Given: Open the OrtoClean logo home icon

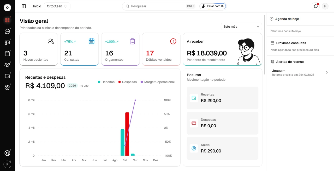Looking at the screenshot, I should [7, 8].
